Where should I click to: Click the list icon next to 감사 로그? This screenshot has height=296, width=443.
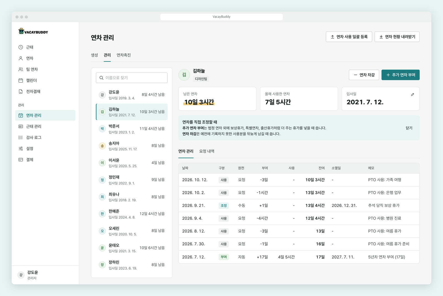pos(21,138)
